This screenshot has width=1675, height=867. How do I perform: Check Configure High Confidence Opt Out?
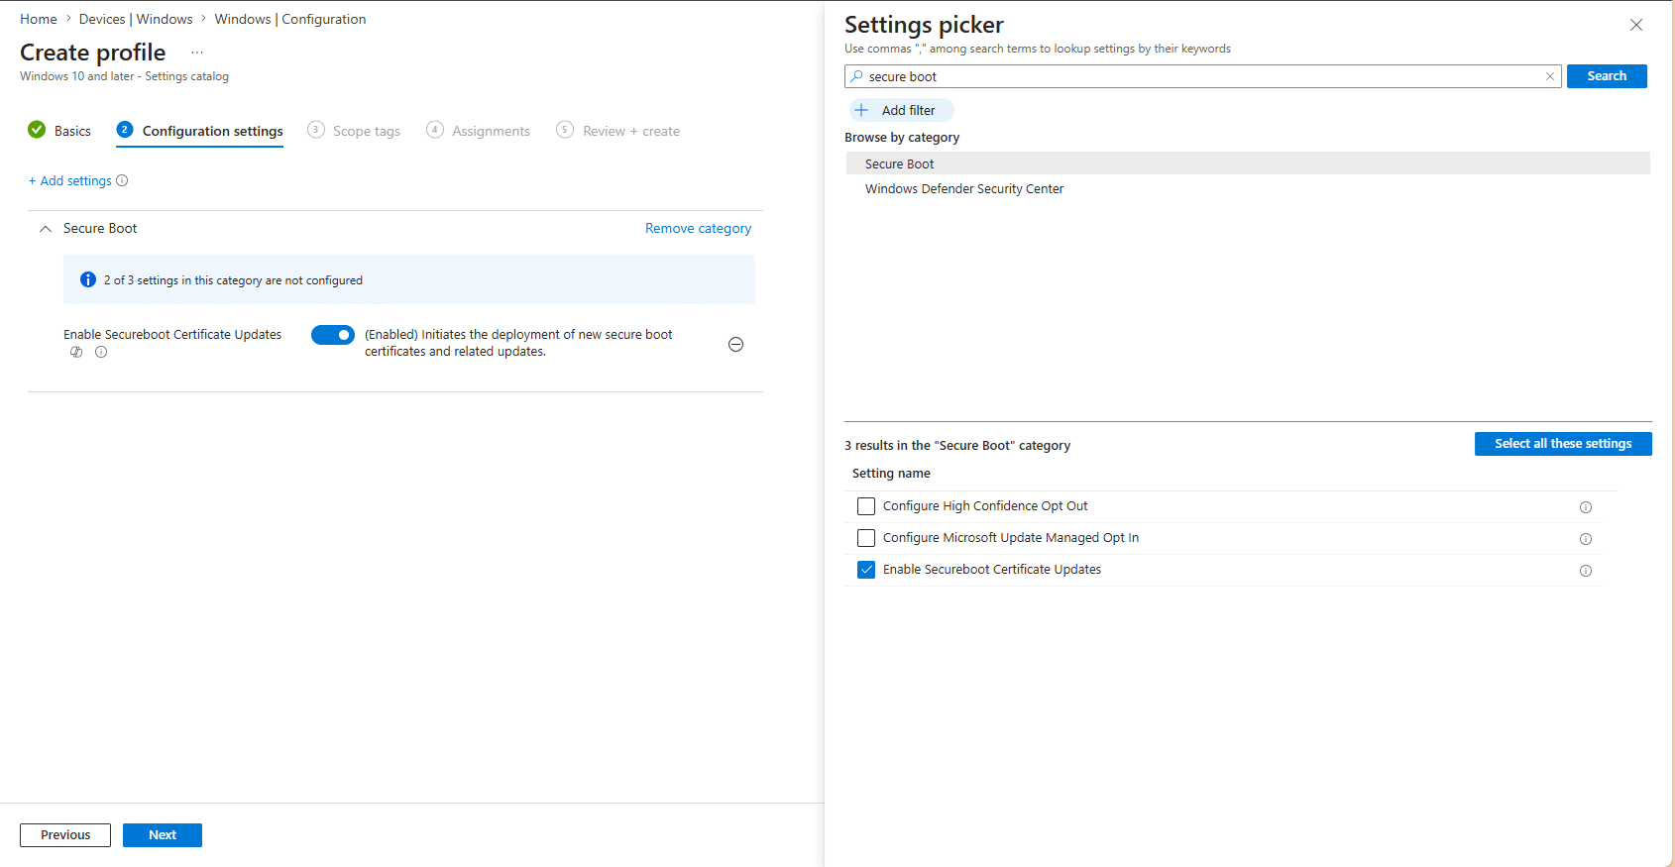coord(866,506)
